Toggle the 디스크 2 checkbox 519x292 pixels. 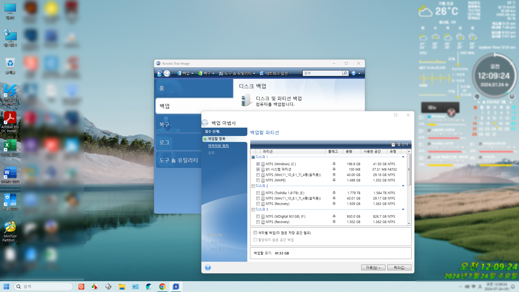(253, 186)
